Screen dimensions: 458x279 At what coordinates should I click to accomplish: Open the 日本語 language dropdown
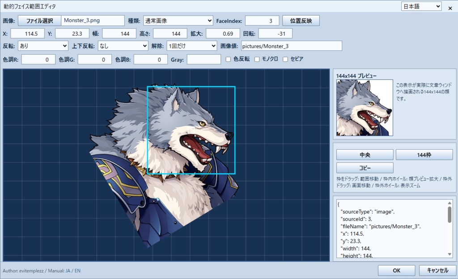coord(421,6)
